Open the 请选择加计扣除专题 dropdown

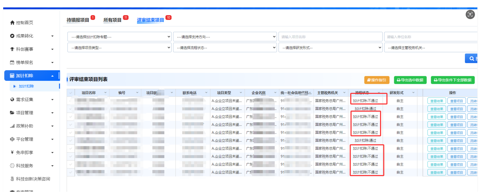point(119,37)
